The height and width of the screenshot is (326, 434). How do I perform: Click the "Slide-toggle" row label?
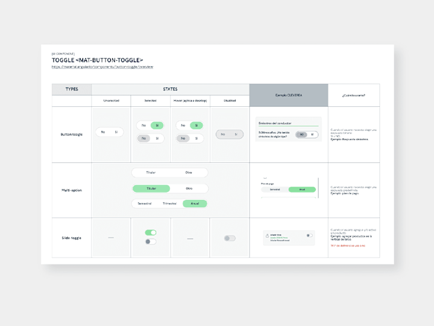pyautogui.click(x=71, y=238)
